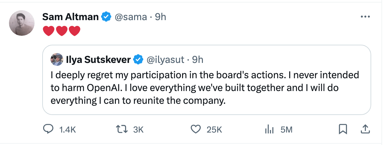This screenshot has width=384, height=145.
Task: Click the 1.4K replies count
Action: 68,129
